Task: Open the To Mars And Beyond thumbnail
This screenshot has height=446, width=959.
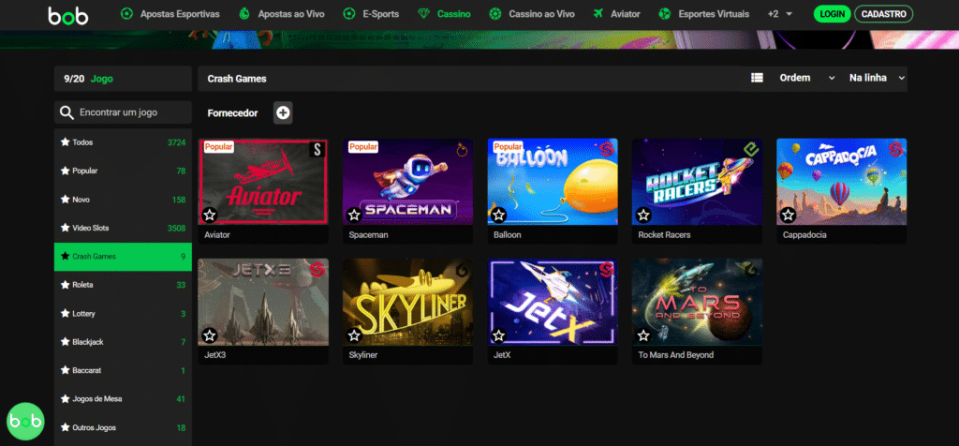Action: tap(697, 302)
